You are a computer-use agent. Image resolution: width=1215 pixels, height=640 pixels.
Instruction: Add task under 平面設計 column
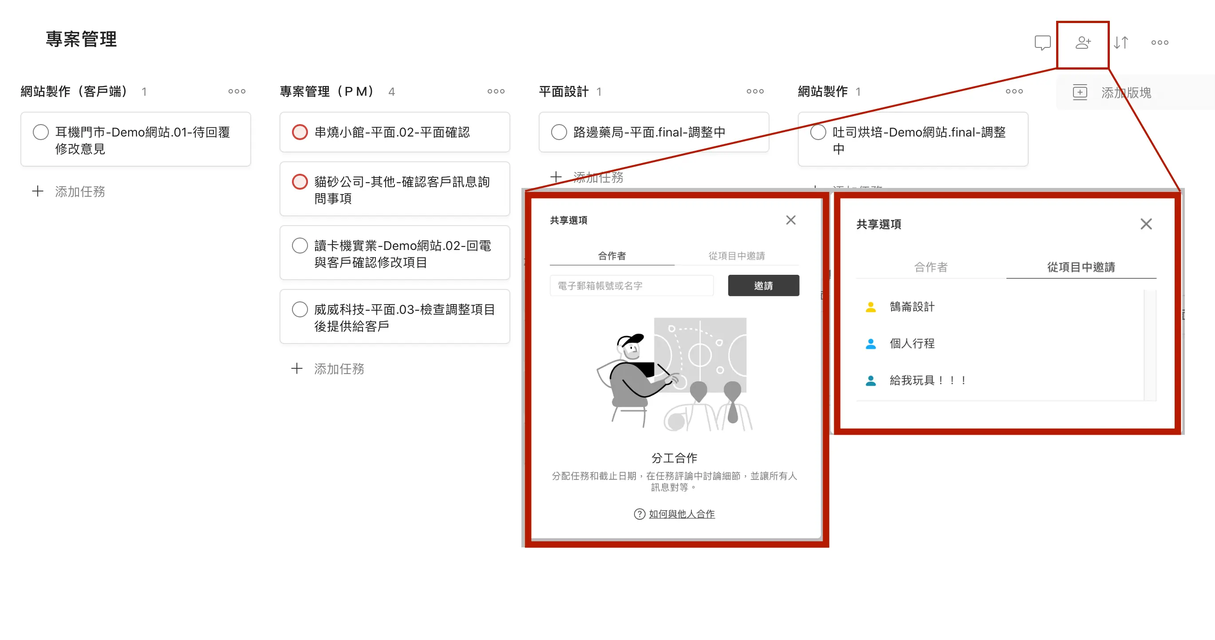tap(587, 178)
